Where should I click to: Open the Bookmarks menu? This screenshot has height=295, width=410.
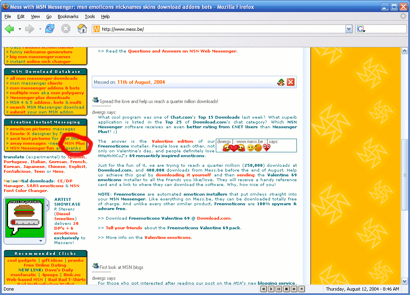point(68,16)
